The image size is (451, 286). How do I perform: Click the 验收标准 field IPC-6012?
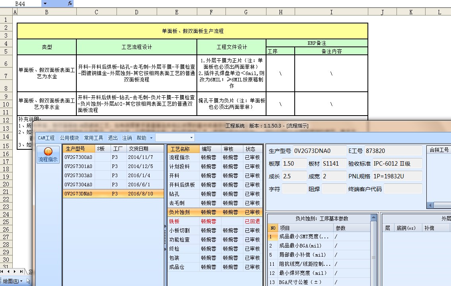click(x=397, y=164)
